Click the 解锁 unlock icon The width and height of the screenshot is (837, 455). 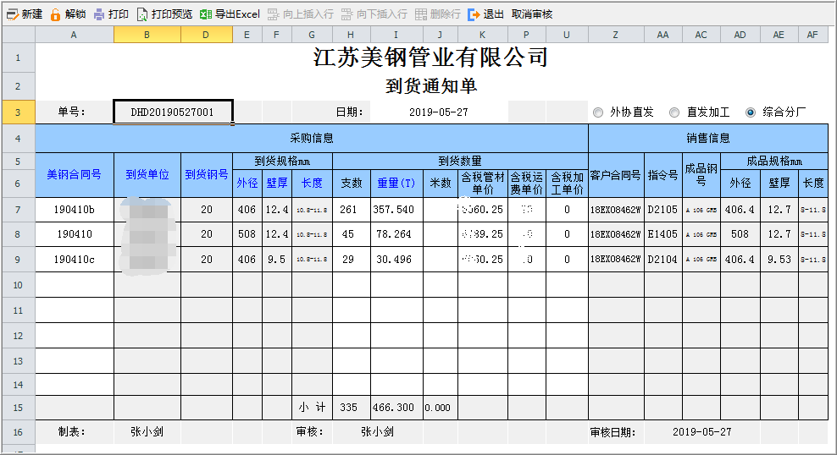click(55, 14)
